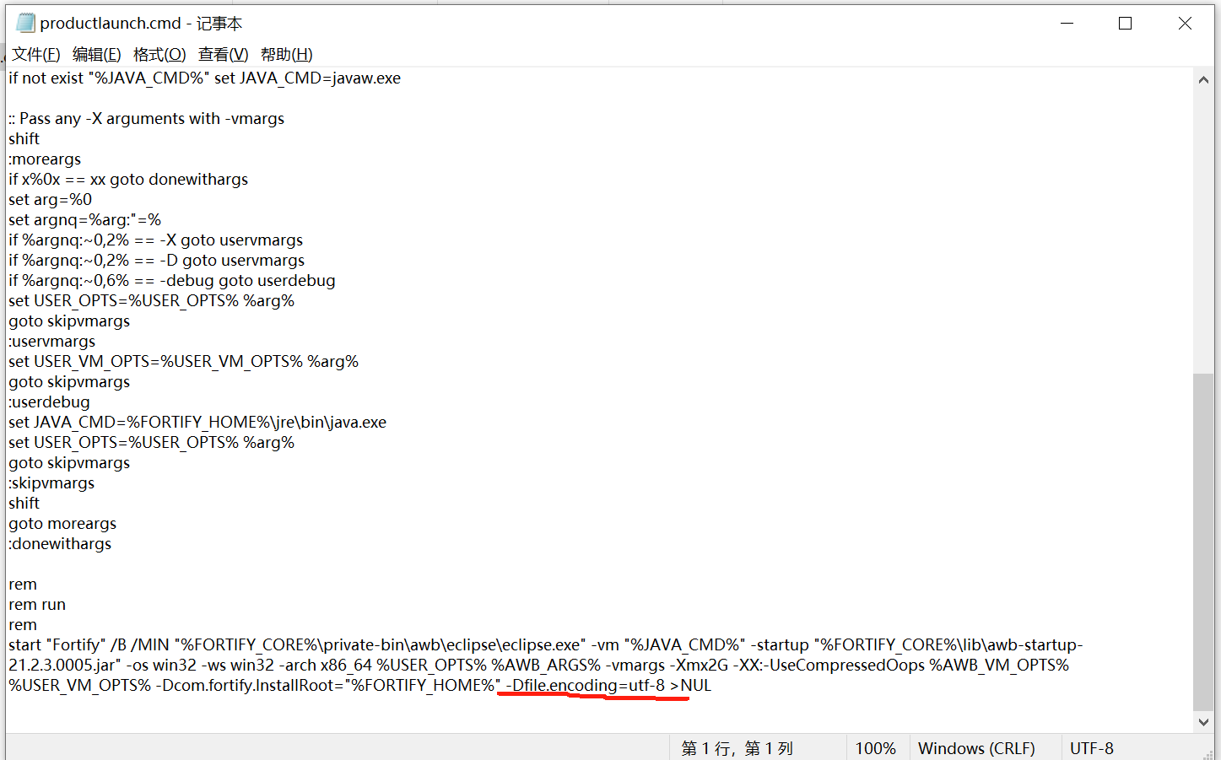The width and height of the screenshot is (1221, 760).
Task: Click the 'goto moreargs' line
Action: (x=62, y=524)
